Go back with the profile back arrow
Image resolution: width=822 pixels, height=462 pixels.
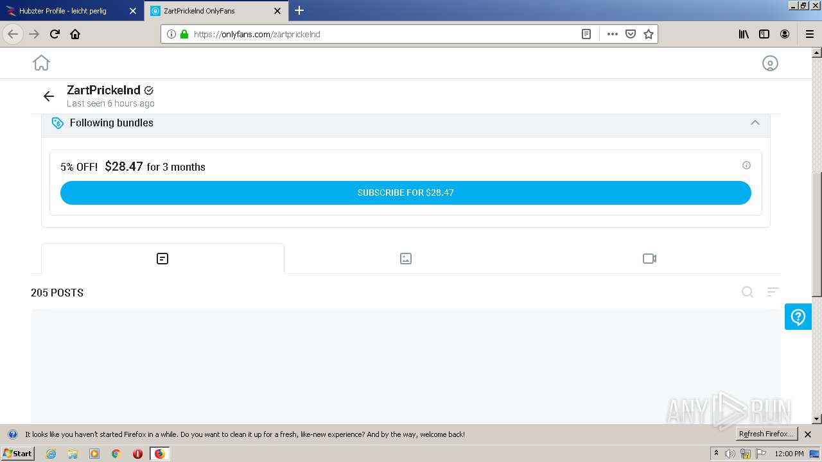(x=49, y=96)
